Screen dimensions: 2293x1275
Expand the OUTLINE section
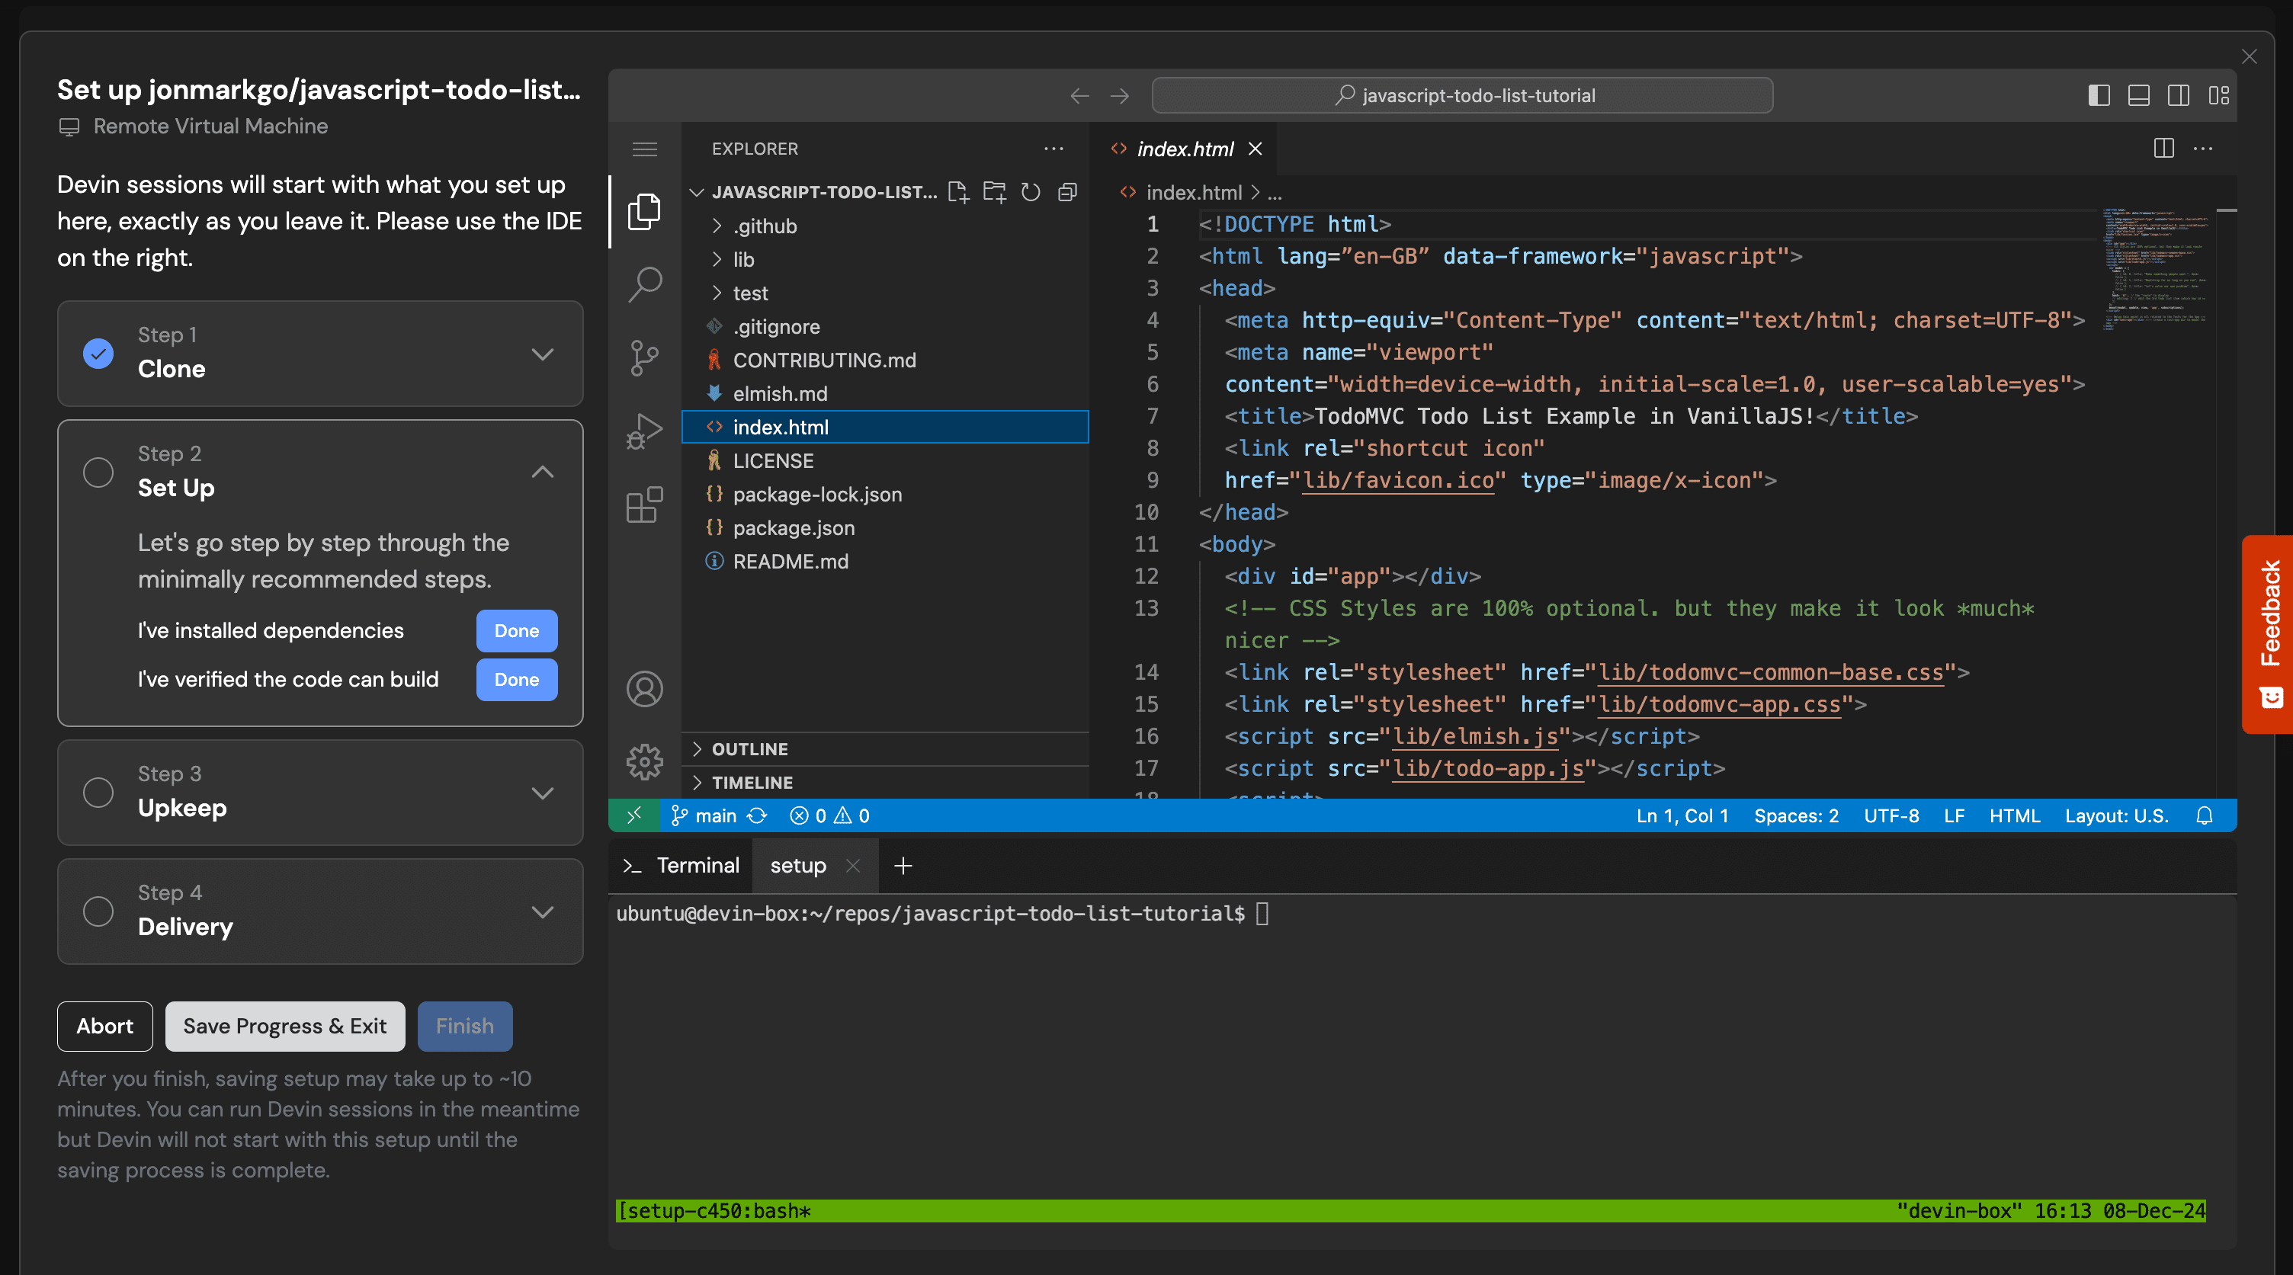pyautogui.click(x=885, y=749)
